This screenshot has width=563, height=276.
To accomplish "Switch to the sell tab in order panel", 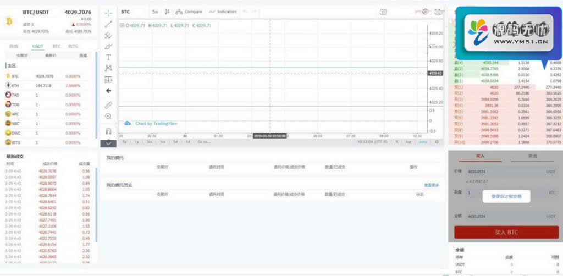I will 532,156.
